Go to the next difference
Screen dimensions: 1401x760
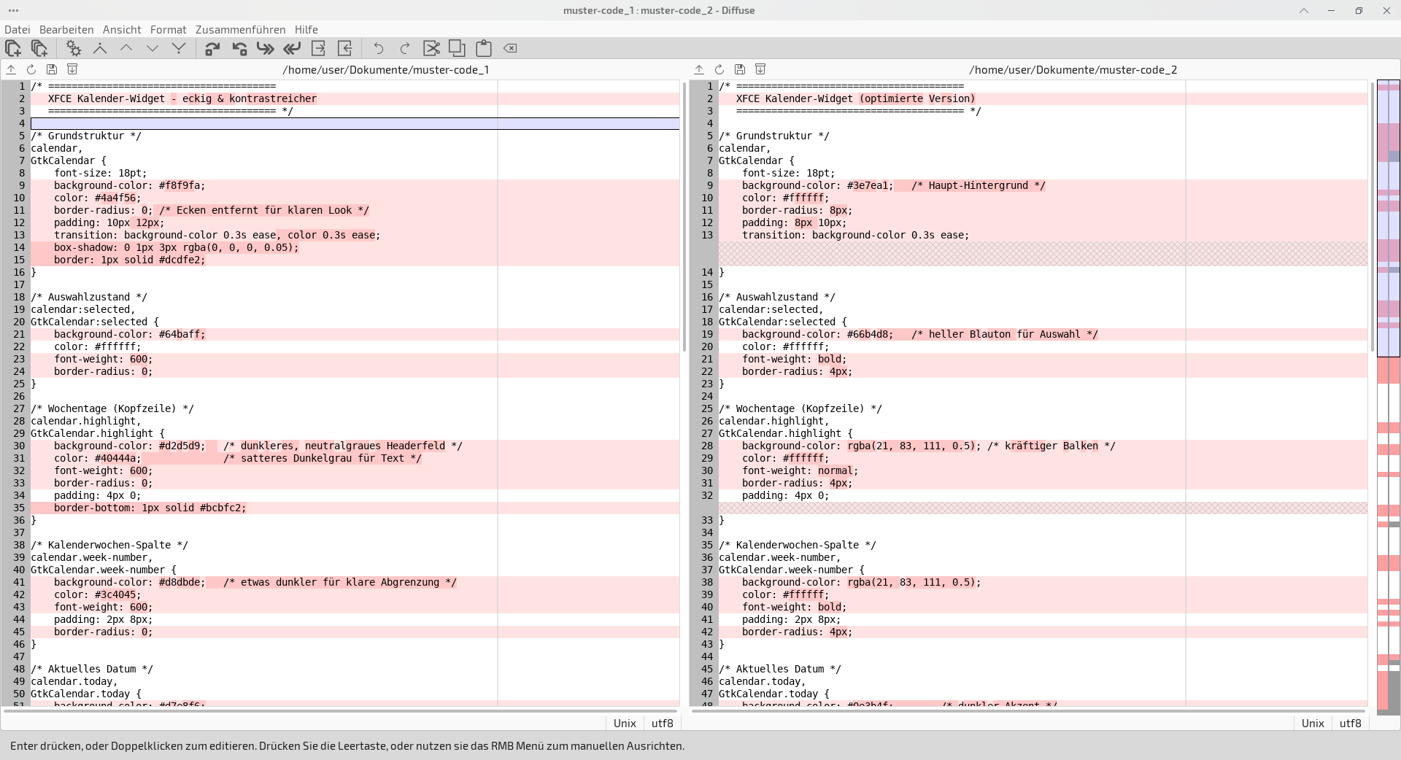(153, 48)
